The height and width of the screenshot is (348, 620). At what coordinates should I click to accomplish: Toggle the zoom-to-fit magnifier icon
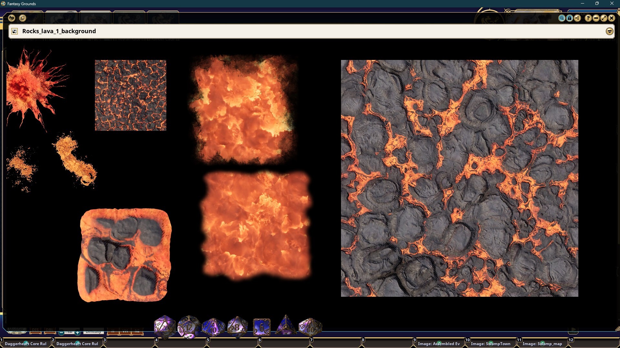562,18
